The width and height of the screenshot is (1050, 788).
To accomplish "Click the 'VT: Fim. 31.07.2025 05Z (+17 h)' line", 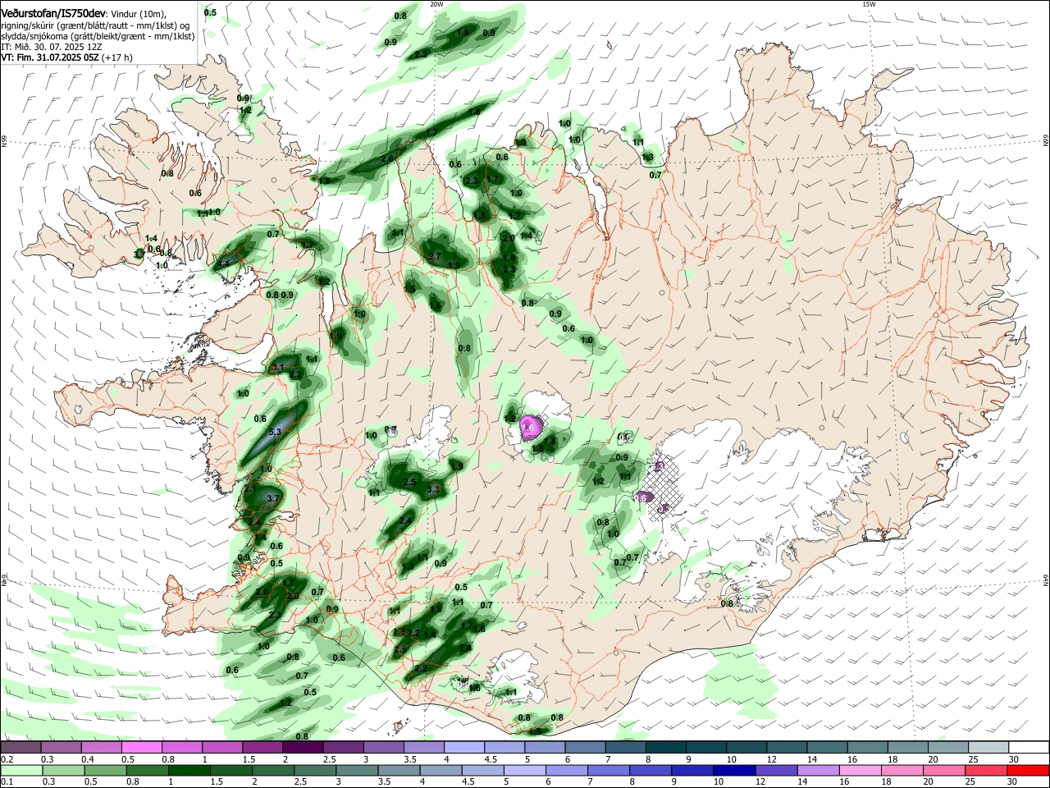I will (x=66, y=57).
